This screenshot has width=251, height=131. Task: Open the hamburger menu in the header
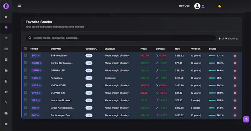pyautogui.click(x=19, y=6)
